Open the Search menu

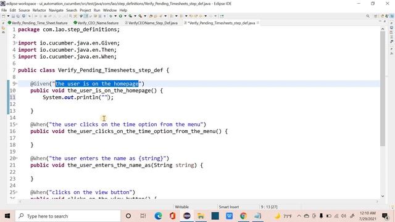click(x=72, y=10)
